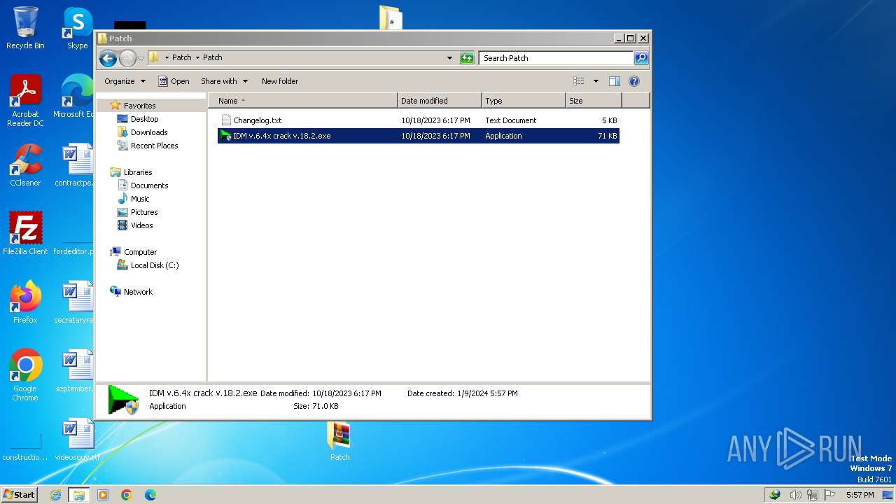
Task: Click the New folder button
Action: click(x=280, y=81)
